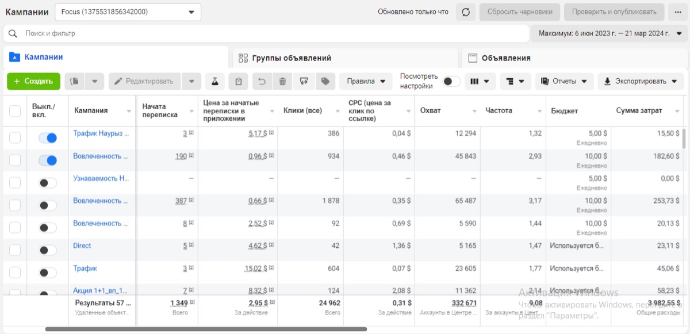Open the breakdown rows icon menu

click(x=515, y=81)
